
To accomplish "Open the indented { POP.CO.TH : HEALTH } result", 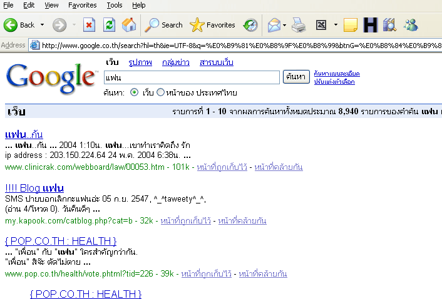I will click(86, 294).
